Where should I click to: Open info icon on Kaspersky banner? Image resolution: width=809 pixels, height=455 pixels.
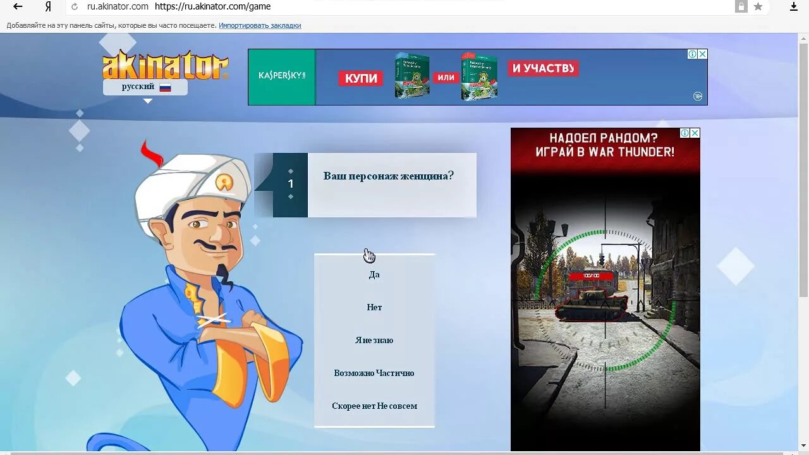[693, 54]
